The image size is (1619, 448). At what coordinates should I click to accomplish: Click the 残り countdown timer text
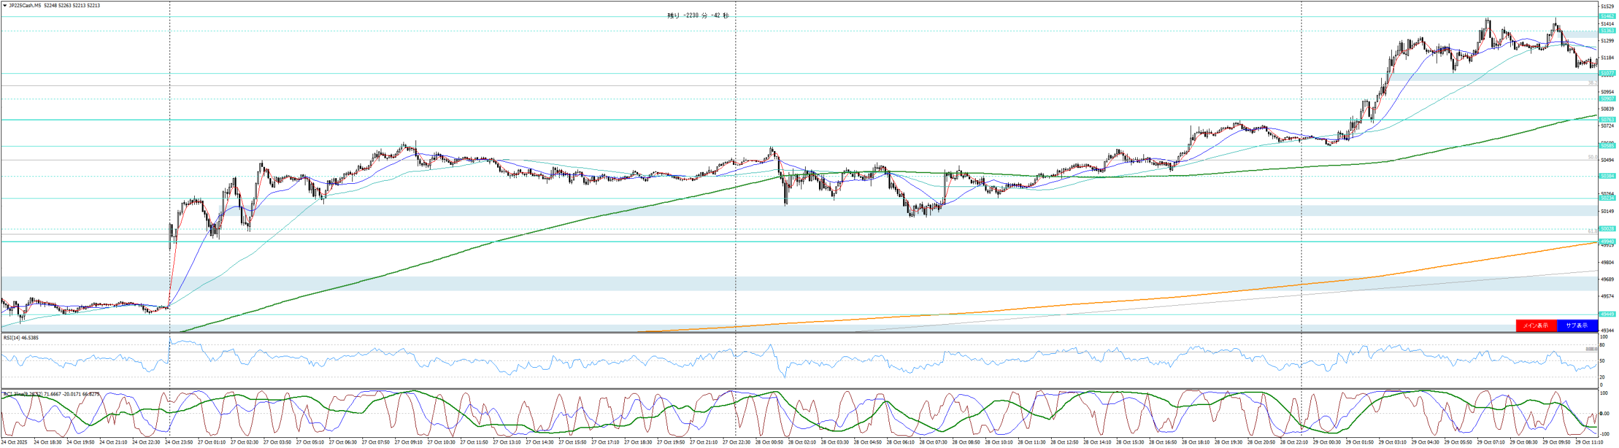point(698,16)
